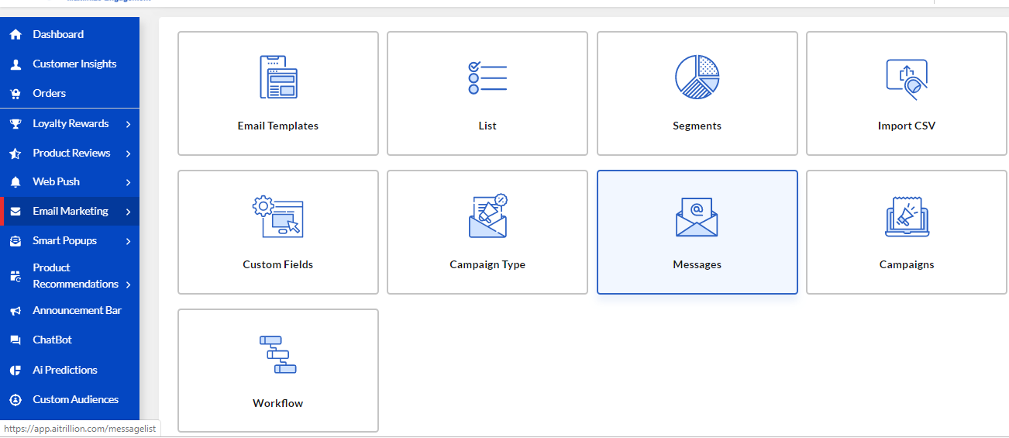Open the Email Templates card icon
The width and height of the screenshot is (1009, 438).
pyautogui.click(x=278, y=77)
